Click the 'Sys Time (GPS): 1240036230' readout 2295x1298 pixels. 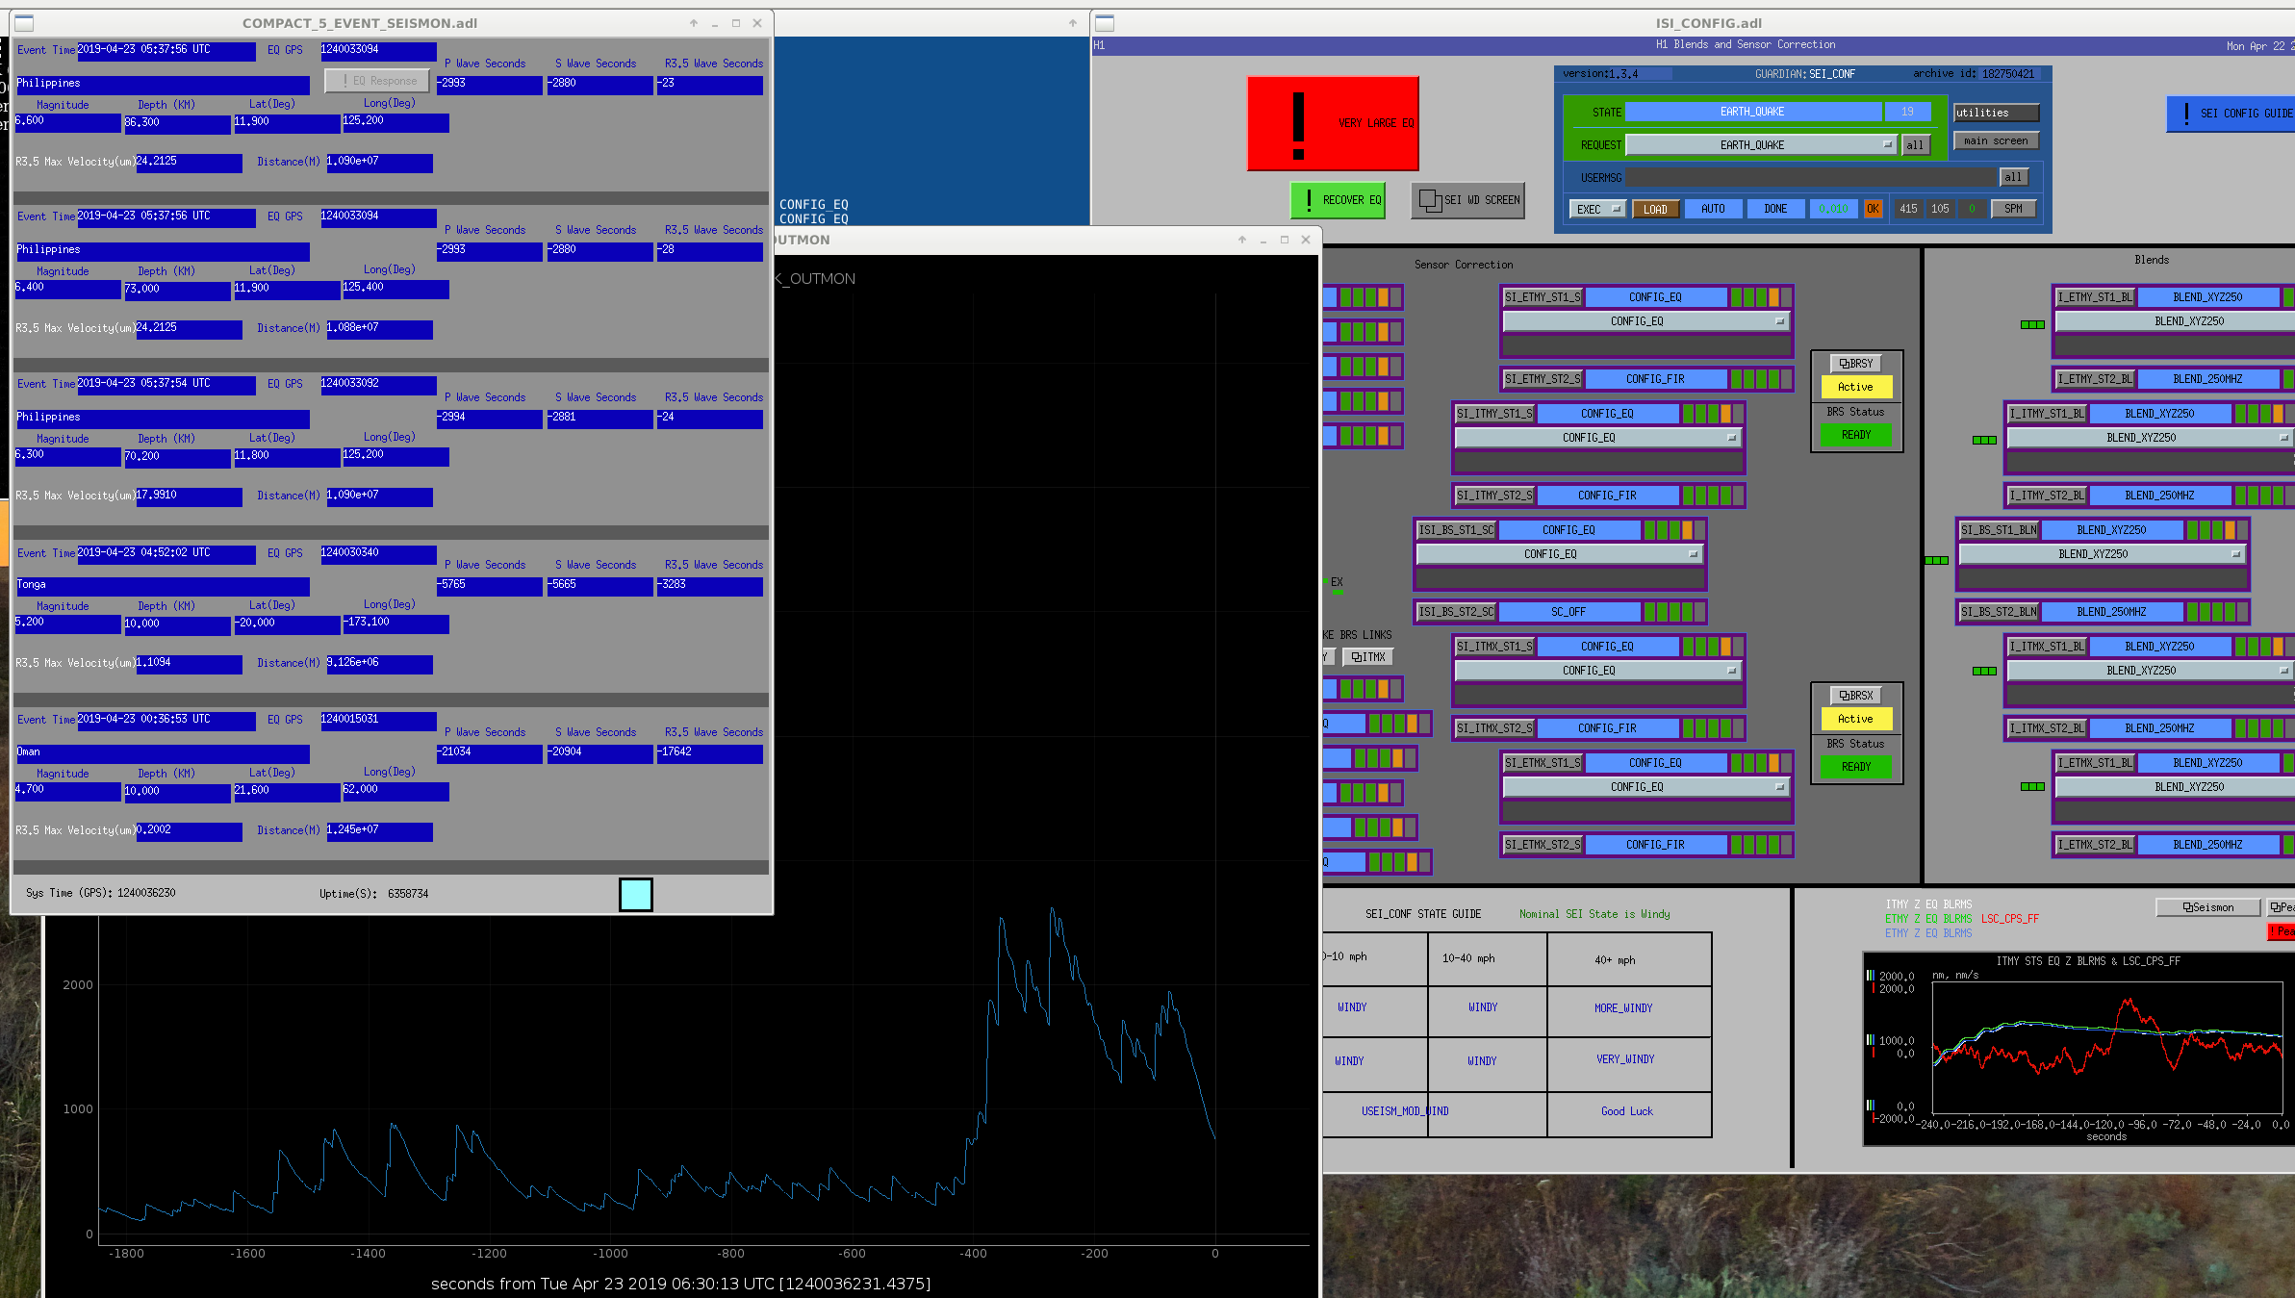[x=101, y=893]
